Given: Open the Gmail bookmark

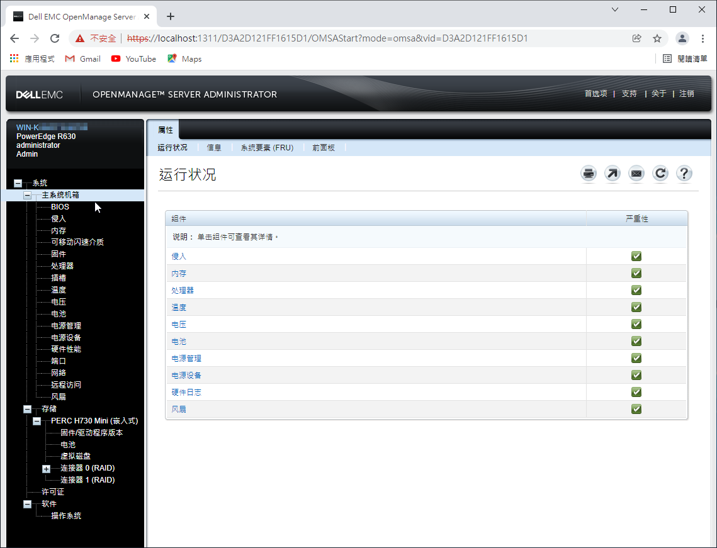Looking at the screenshot, I should pyautogui.click(x=82, y=59).
